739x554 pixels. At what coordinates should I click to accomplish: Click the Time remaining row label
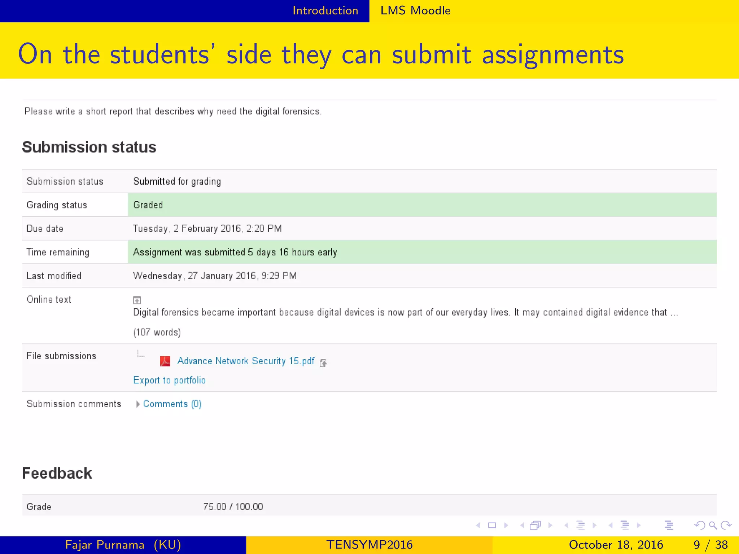[x=58, y=252]
